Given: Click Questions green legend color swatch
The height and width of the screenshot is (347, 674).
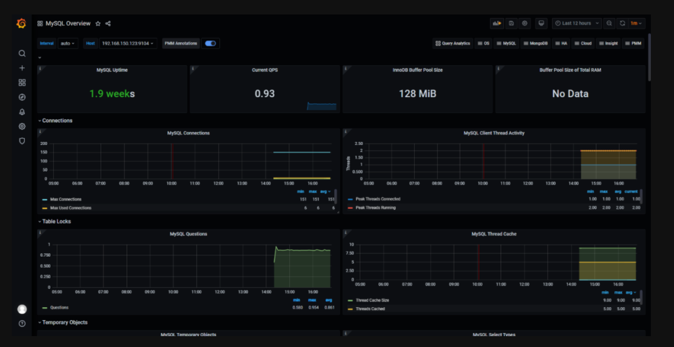Looking at the screenshot, I should [x=44, y=308].
